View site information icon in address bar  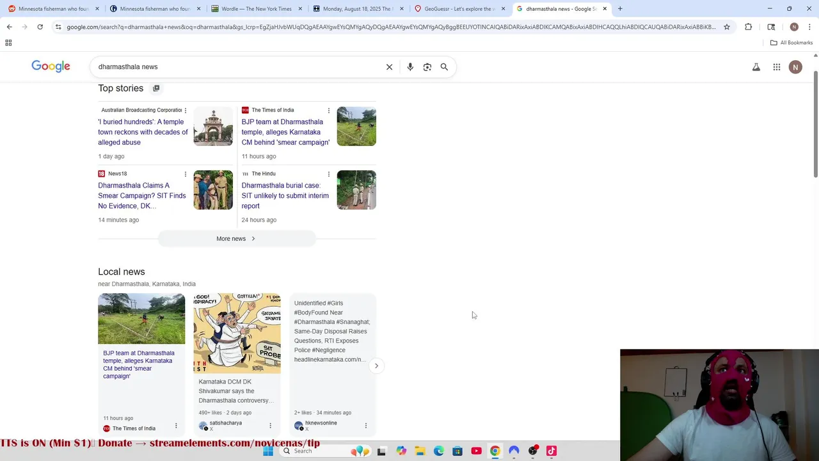58,27
